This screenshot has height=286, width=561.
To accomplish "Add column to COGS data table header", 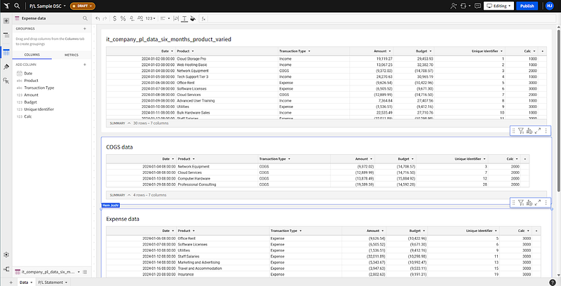I will (525, 158).
